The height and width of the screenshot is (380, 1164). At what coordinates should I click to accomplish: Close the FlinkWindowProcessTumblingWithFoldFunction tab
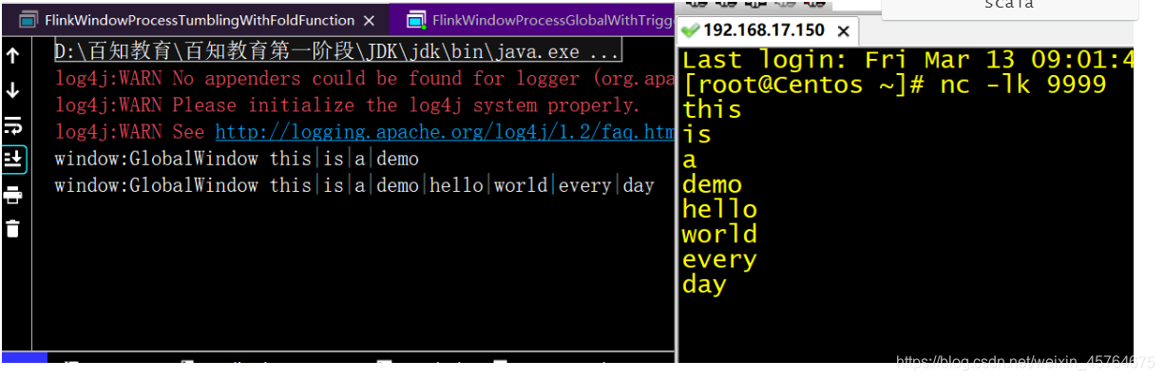coord(370,20)
